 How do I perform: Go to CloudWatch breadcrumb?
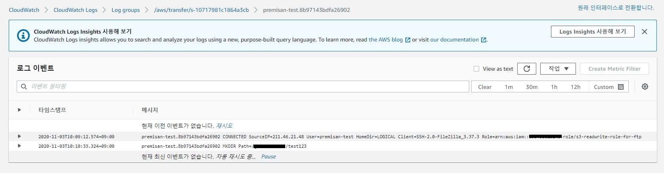tap(24, 10)
